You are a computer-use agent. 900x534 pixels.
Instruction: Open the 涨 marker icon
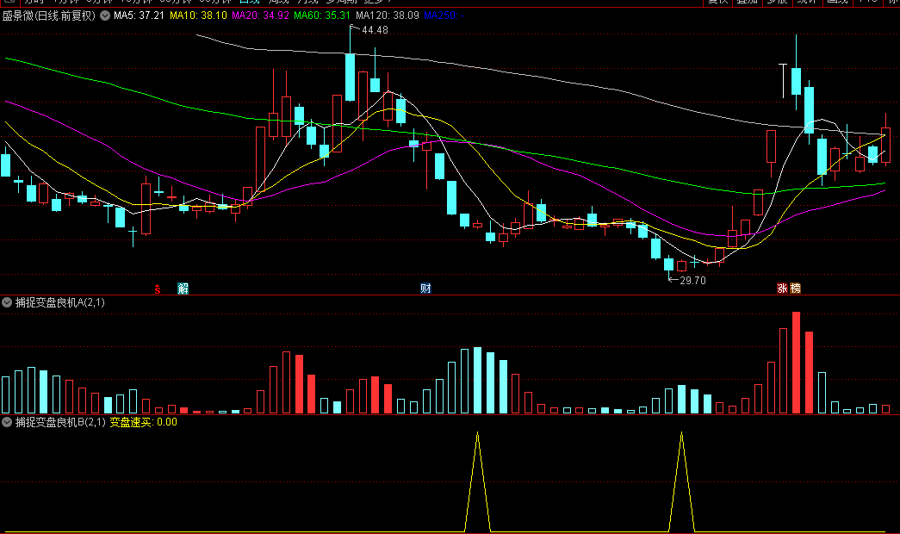(x=782, y=289)
